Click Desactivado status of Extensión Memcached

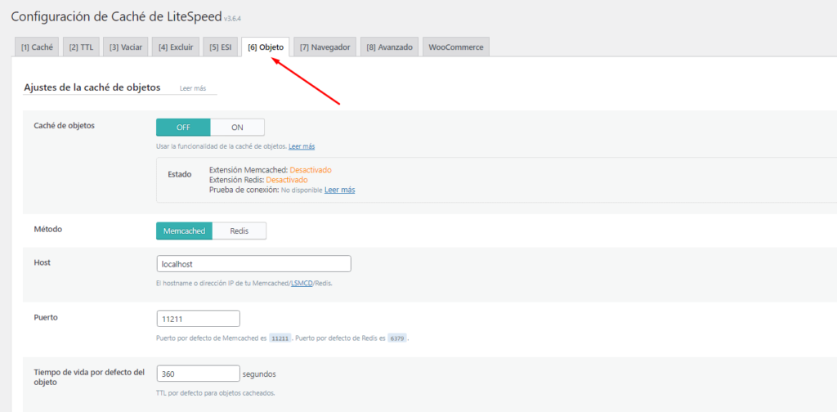tap(311, 170)
